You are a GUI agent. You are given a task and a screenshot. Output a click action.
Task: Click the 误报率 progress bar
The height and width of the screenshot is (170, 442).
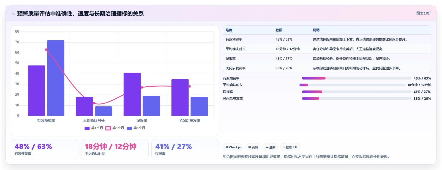pyautogui.click(x=356, y=92)
